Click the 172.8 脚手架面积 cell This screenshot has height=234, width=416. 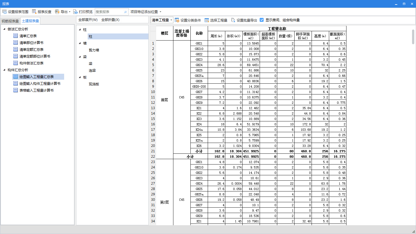point(303,124)
